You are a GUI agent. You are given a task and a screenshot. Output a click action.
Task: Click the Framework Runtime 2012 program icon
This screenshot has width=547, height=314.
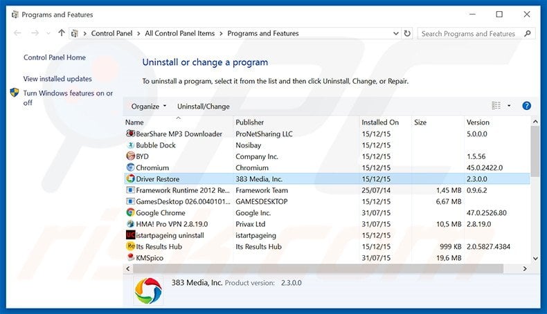point(130,190)
